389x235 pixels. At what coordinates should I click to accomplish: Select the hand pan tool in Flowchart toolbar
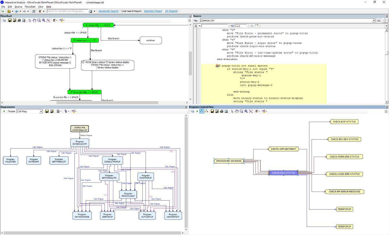[34, 20]
